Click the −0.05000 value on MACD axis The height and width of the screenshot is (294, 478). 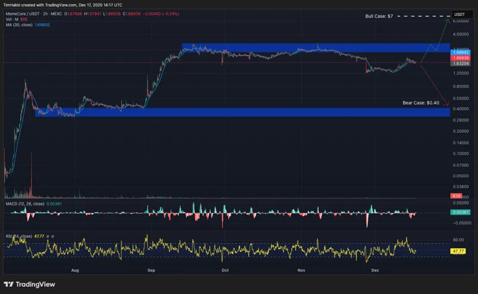pos(462,223)
